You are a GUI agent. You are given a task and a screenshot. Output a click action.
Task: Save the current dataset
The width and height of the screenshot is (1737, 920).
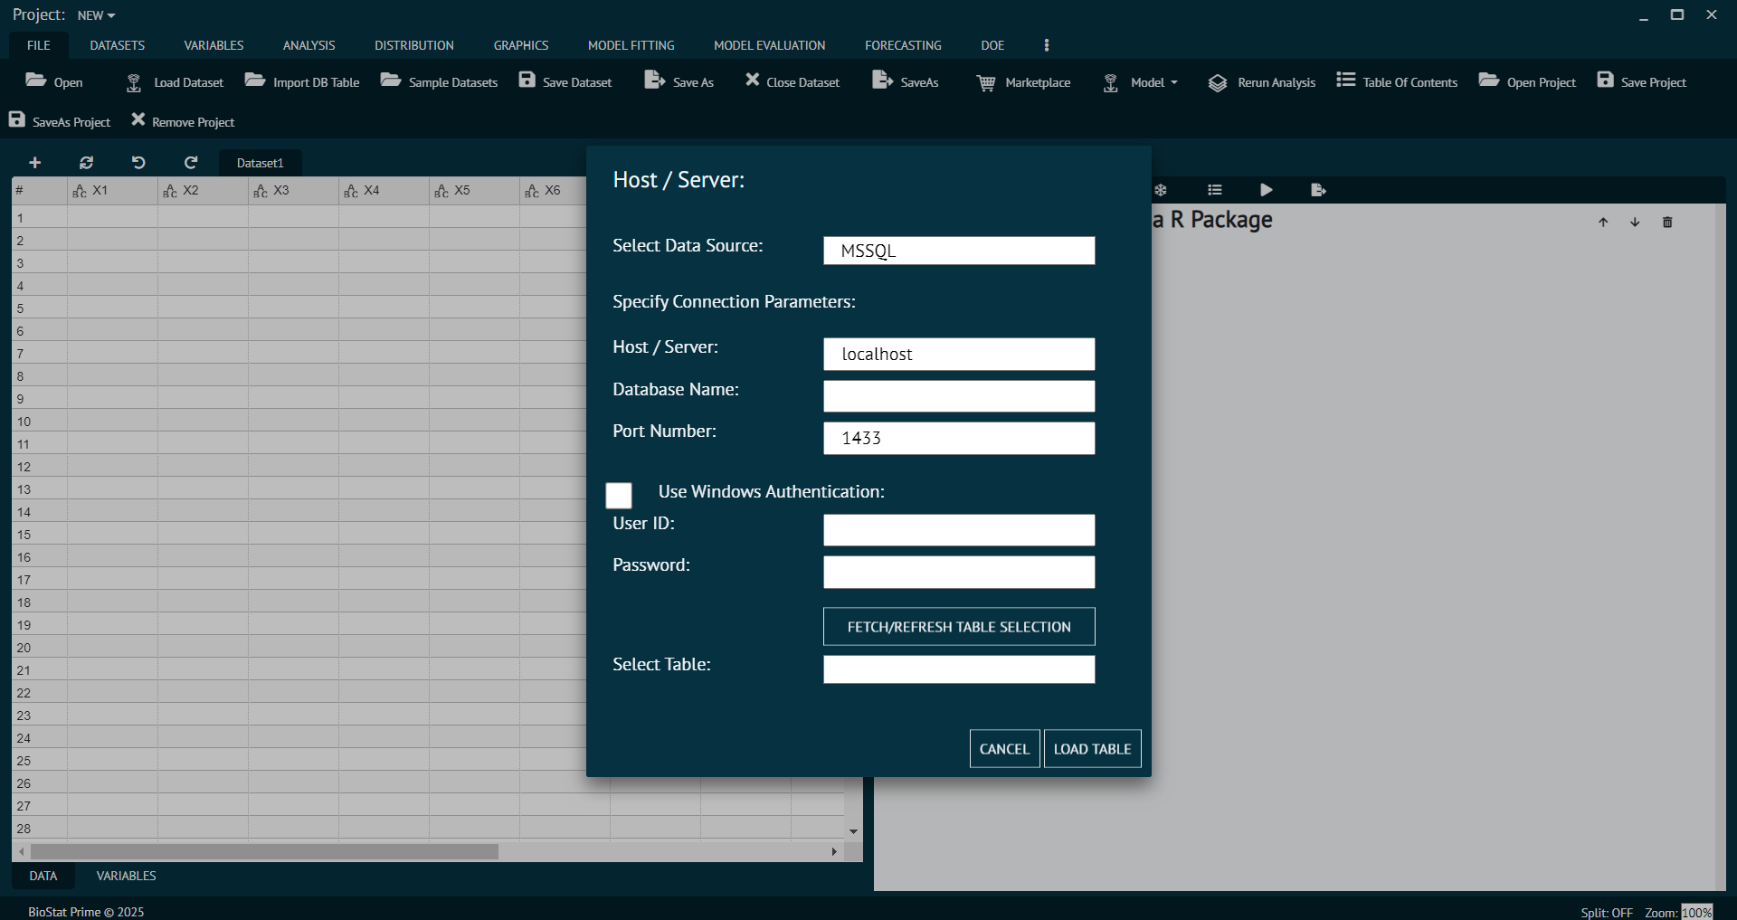[x=565, y=81]
